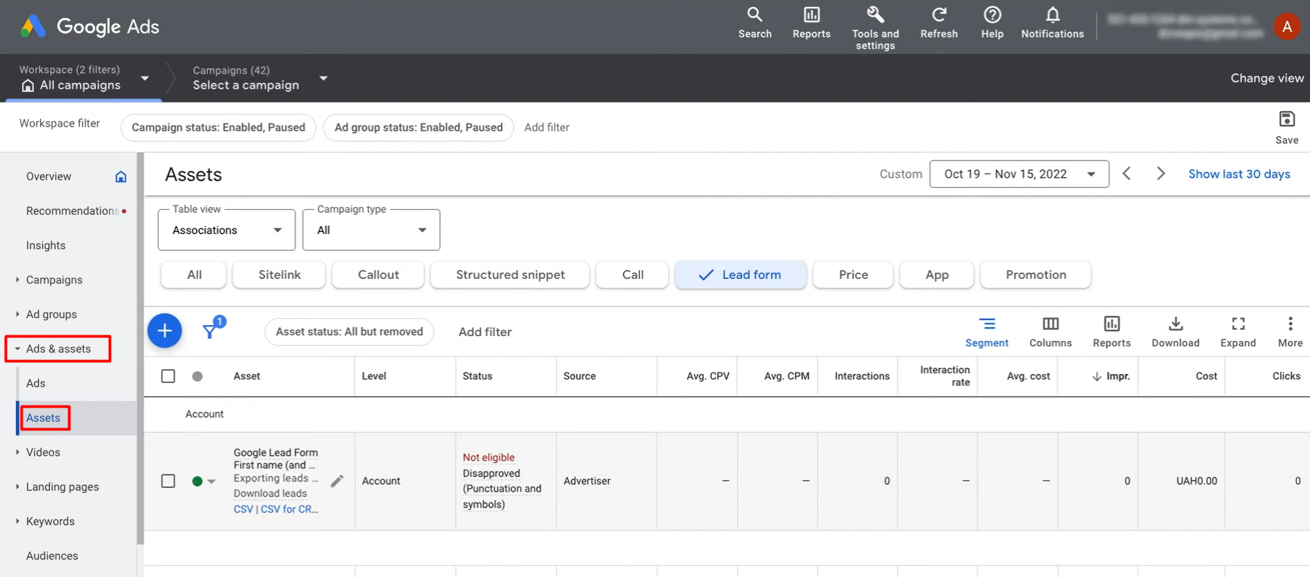Open the Table view Associations dropdown
This screenshot has width=1310, height=577.
pyautogui.click(x=227, y=230)
